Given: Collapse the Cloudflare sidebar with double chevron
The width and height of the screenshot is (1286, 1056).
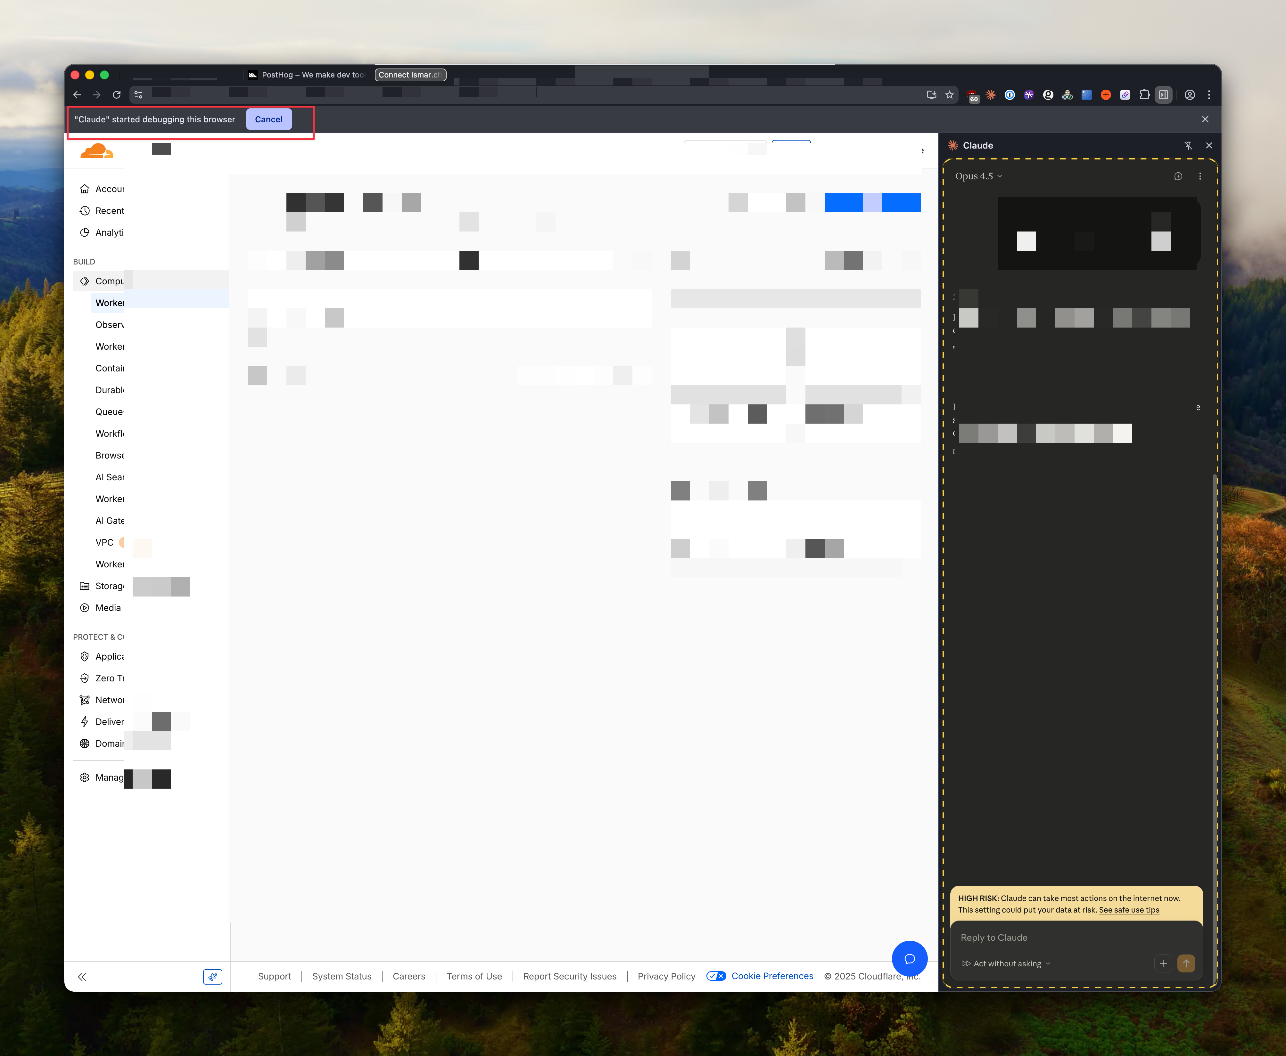Looking at the screenshot, I should [82, 977].
